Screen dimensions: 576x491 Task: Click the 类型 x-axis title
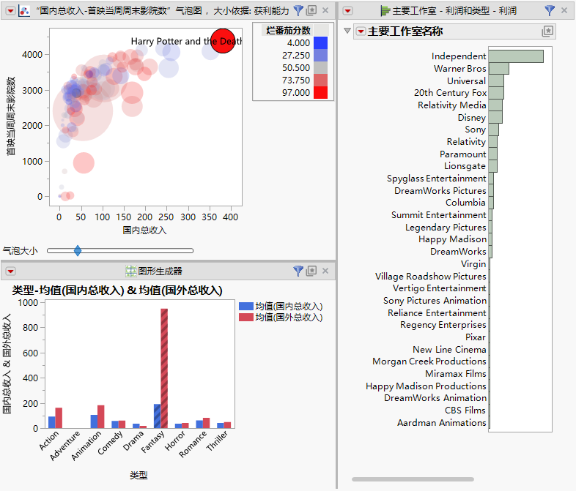coord(139,476)
